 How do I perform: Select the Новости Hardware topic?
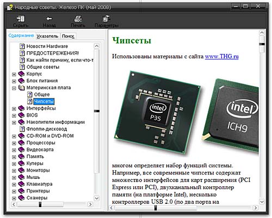47,46
